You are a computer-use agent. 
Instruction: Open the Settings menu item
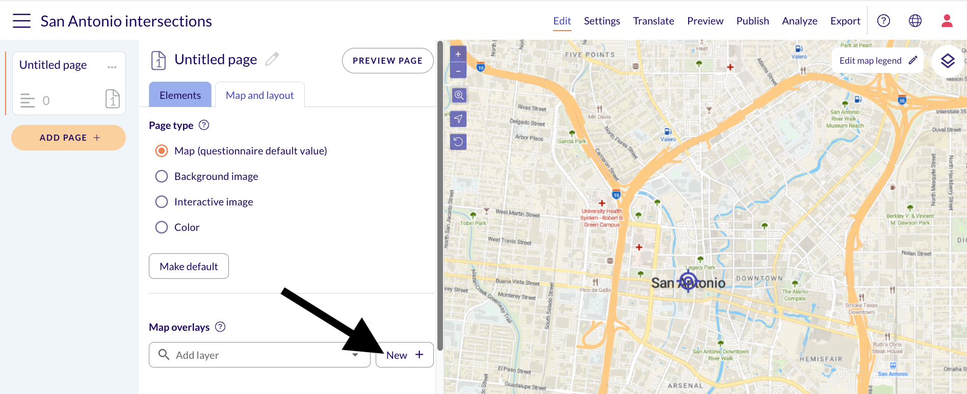coord(602,21)
